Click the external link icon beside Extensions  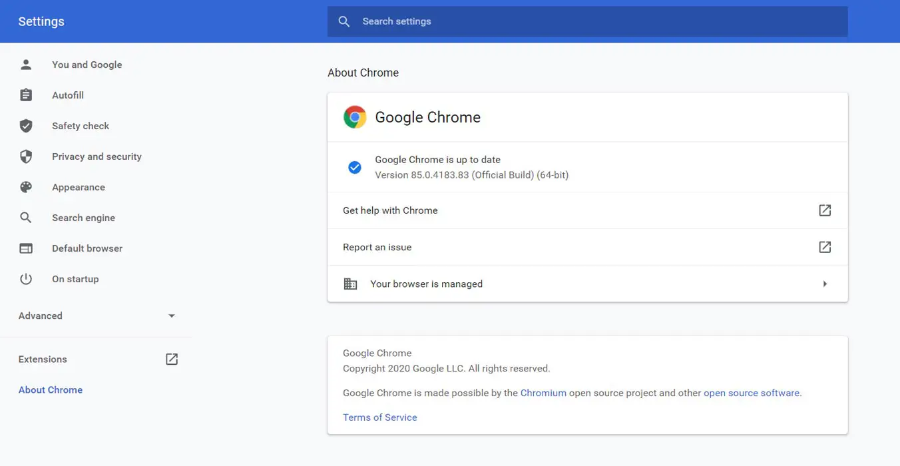pyautogui.click(x=172, y=359)
